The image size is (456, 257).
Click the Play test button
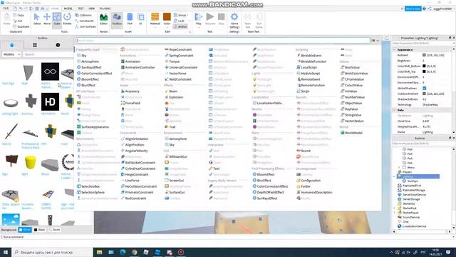click(x=198, y=19)
